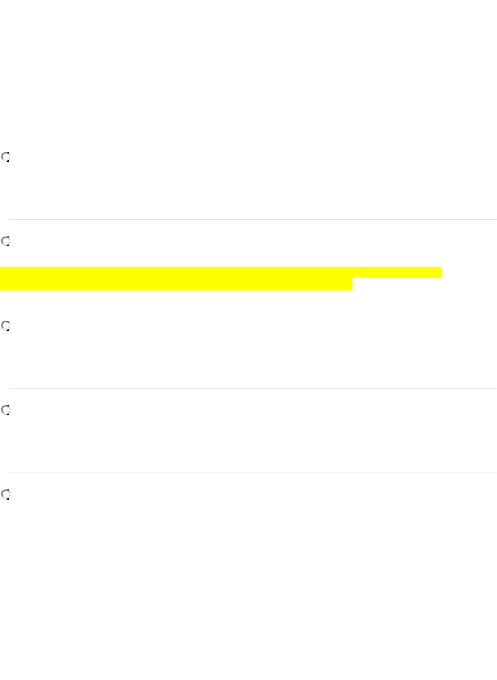Click the shorter bottom yellow highlighted line
Image resolution: width=497 pixels, height=680 pixels.
coord(176,285)
